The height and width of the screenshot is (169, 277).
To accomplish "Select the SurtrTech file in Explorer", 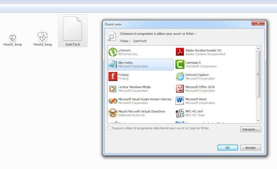I will pos(73,31).
